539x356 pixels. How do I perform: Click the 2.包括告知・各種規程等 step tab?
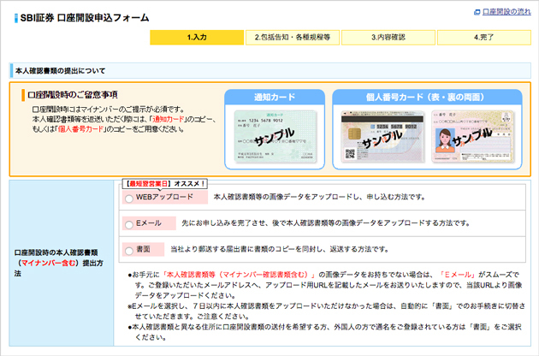pyautogui.click(x=293, y=37)
